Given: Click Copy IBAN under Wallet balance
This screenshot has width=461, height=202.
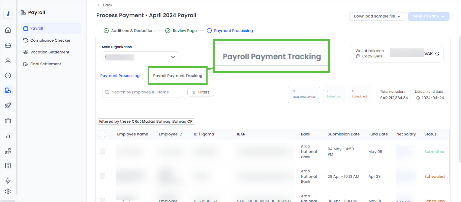Looking at the screenshot, I should pyautogui.click(x=369, y=56).
